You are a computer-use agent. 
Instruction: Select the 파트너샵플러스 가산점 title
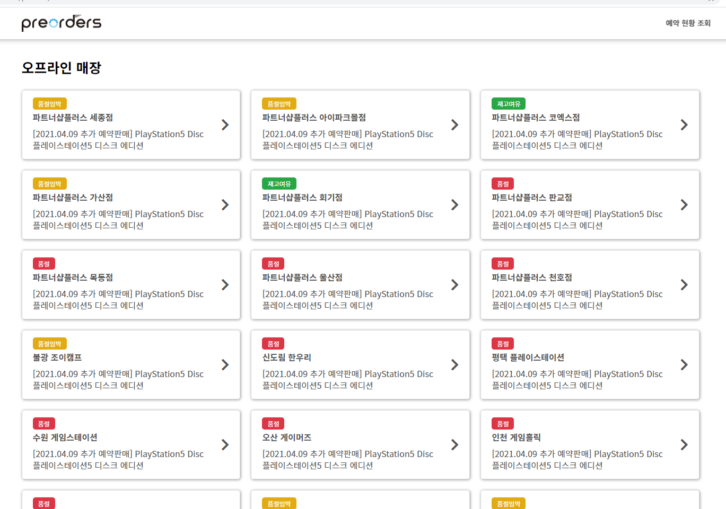(73, 198)
